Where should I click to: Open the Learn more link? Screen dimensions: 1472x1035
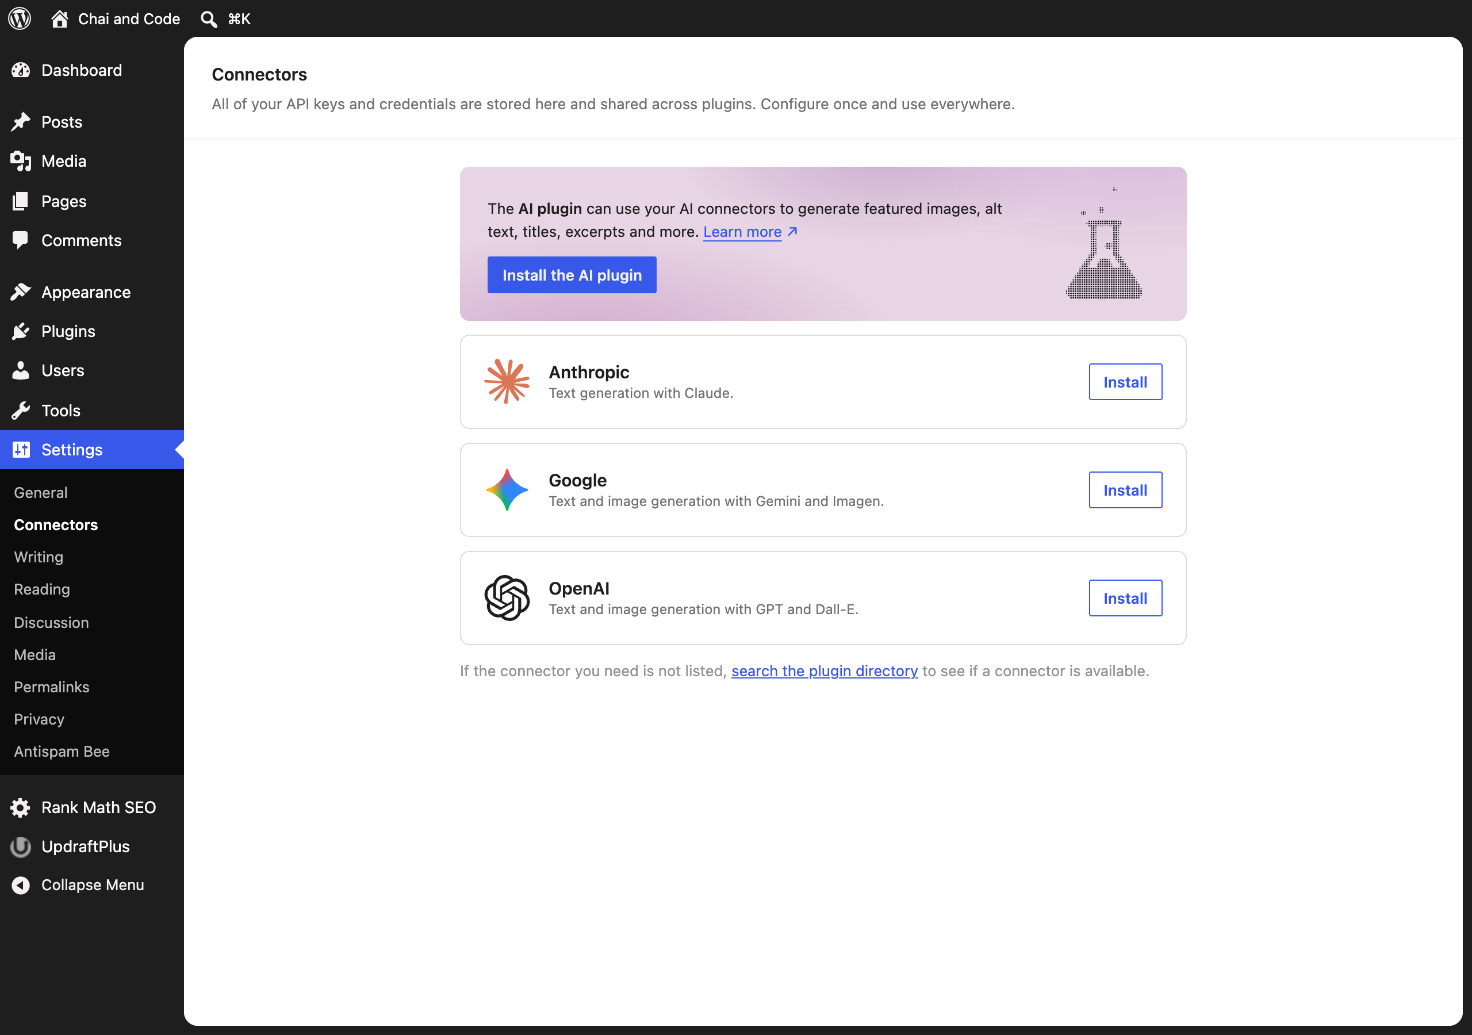pos(750,232)
